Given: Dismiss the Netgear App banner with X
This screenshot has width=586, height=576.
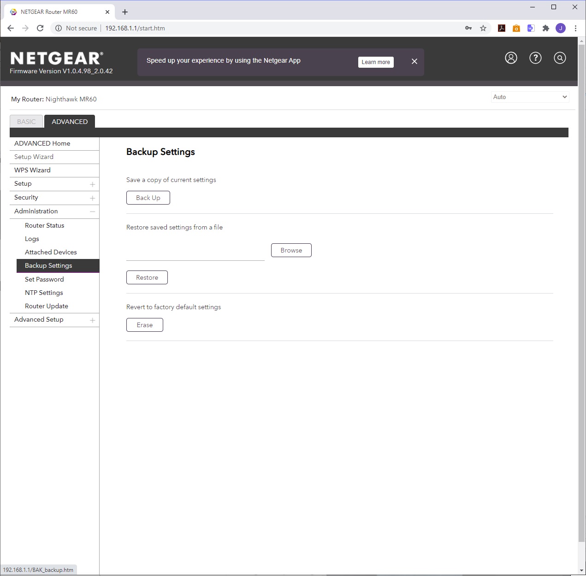Looking at the screenshot, I should pos(414,61).
